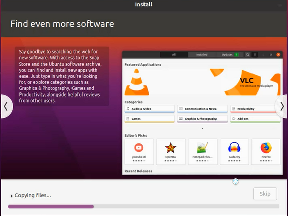Screen dimensions: 288x216
Task: Click the updates count green badge
Action: [237, 55]
